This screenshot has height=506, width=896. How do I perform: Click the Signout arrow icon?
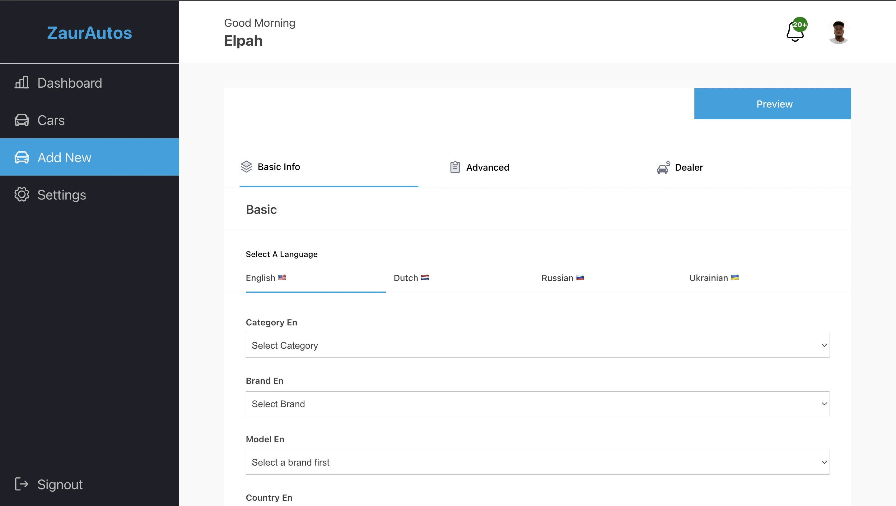tap(21, 484)
